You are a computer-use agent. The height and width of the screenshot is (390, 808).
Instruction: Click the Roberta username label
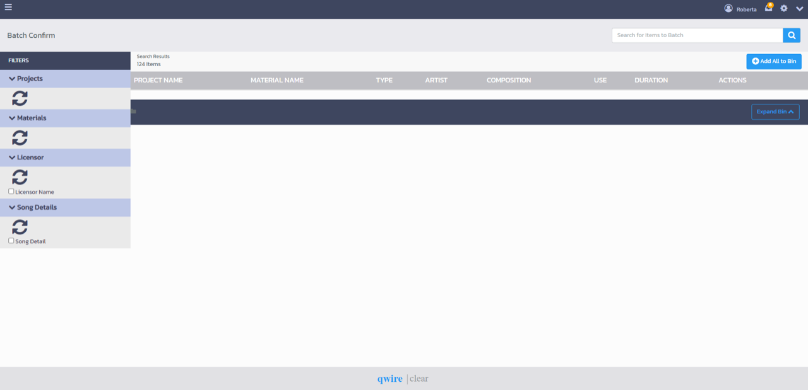[746, 9]
